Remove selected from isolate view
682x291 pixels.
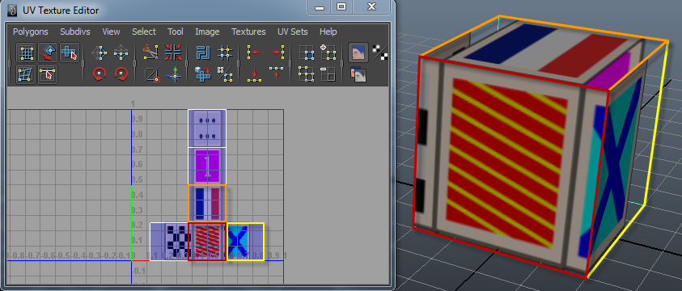click(x=328, y=74)
